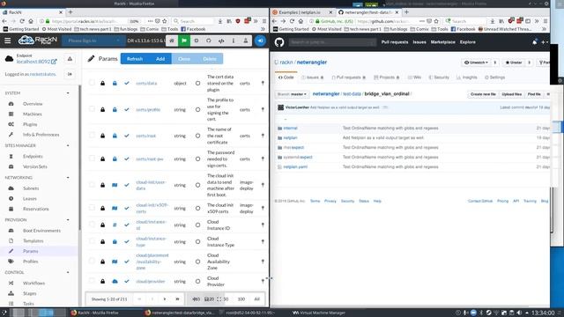The image size is (564, 317).
Task: Click the green flag icon in RackN header
Action: click(x=184, y=41)
